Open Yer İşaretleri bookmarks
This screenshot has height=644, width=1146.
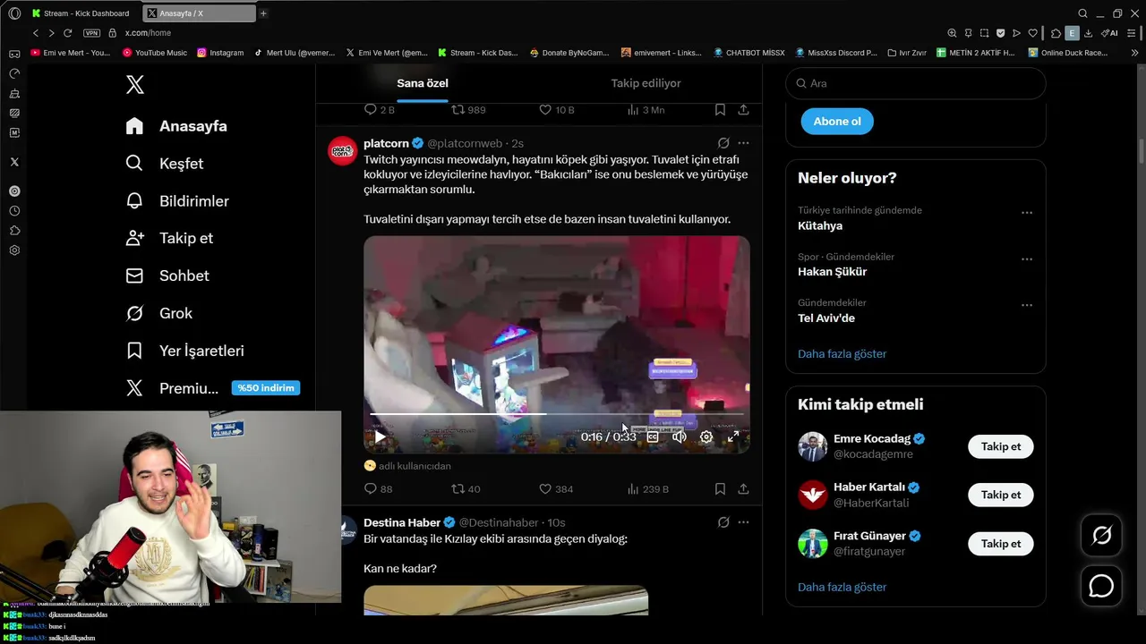pyautogui.click(x=184, y=351)
